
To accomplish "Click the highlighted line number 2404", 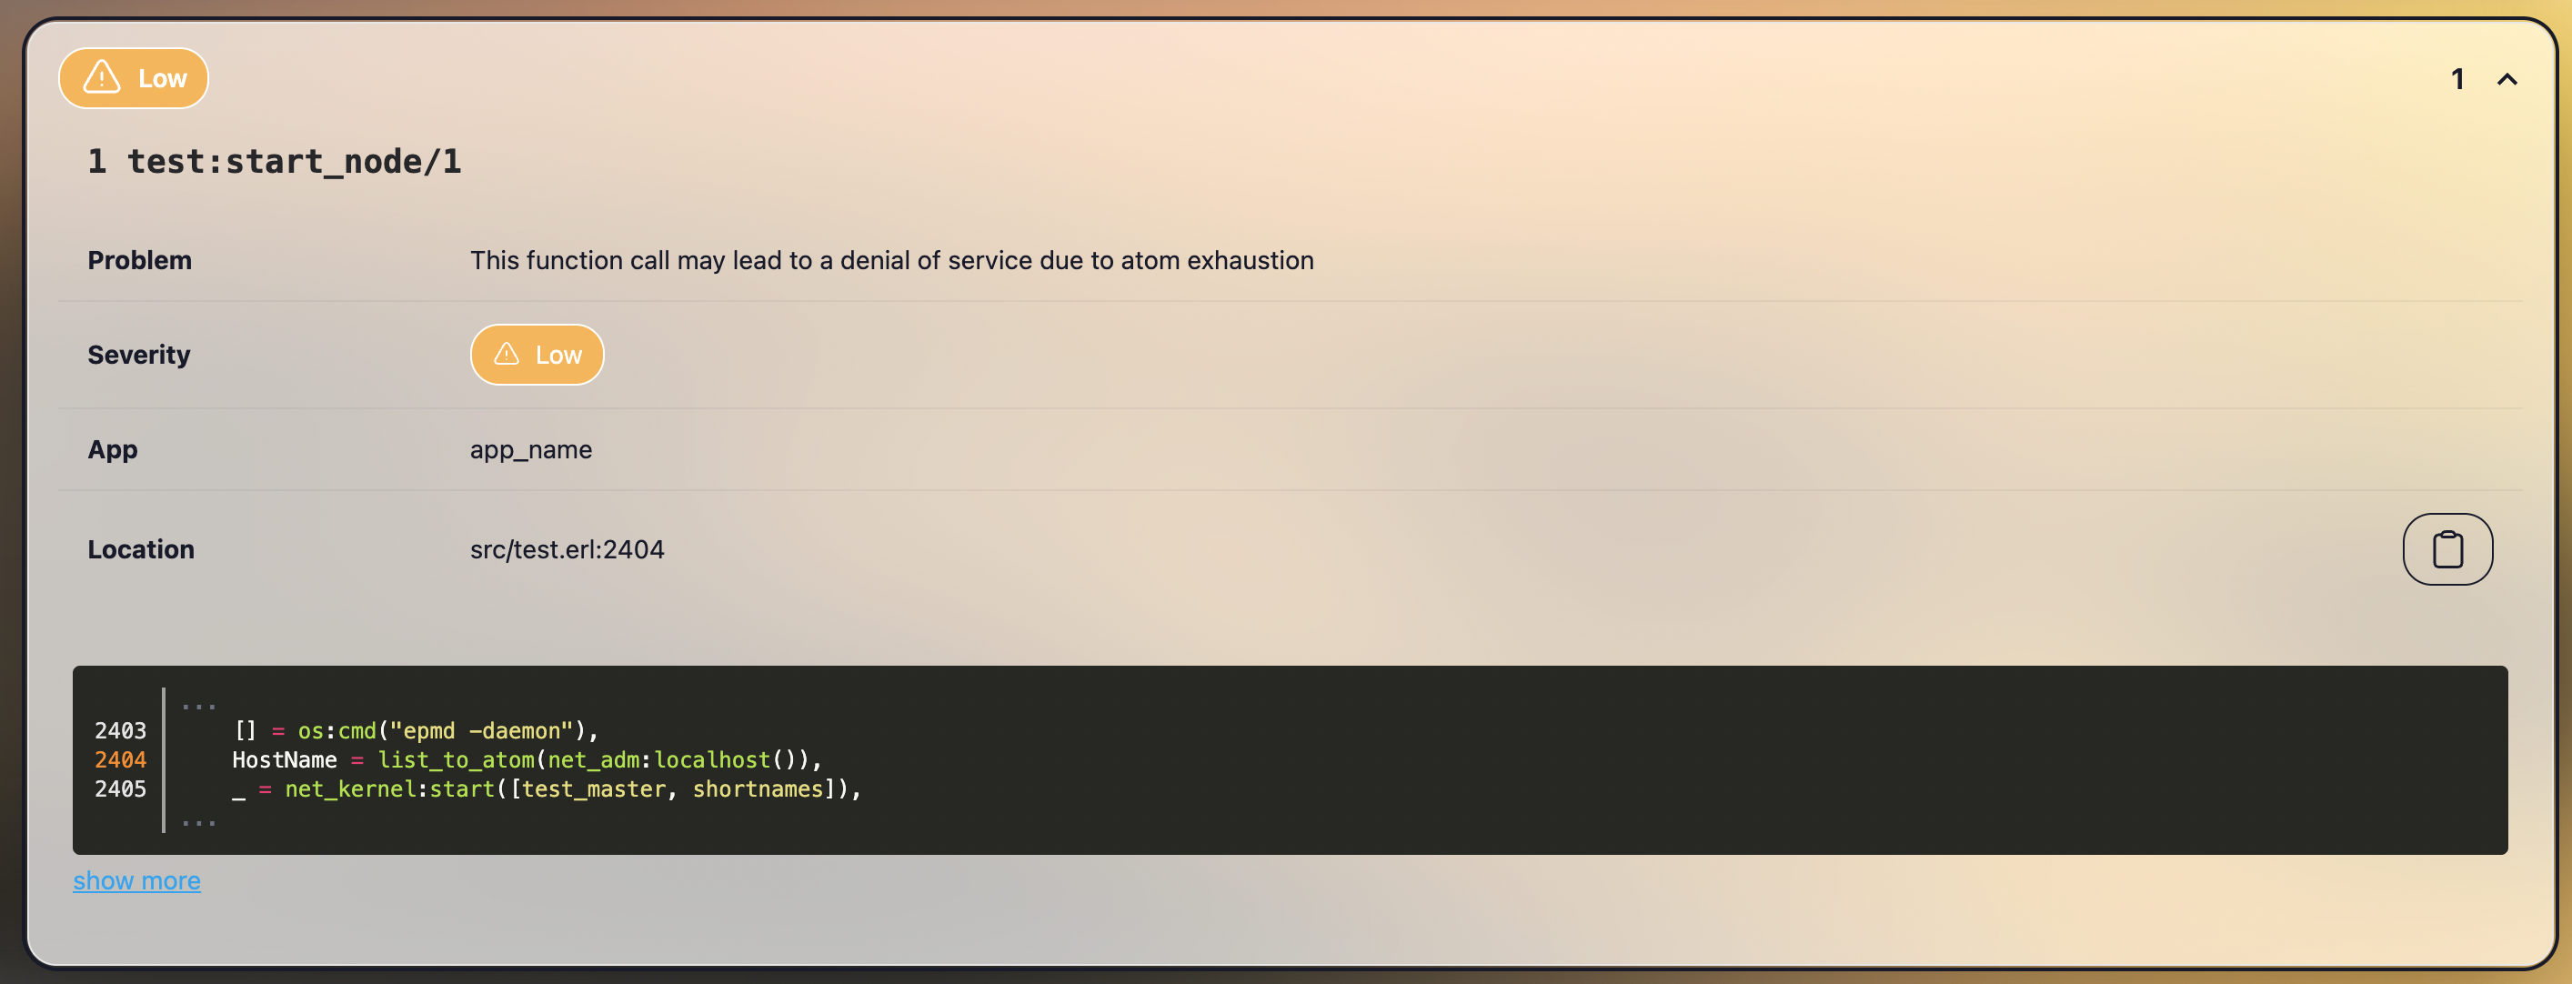I will pyautogui.click(x=120, y=759).
